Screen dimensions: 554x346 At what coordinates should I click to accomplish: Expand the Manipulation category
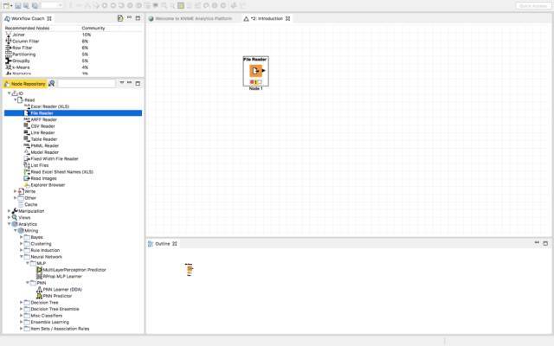tap(10, 211)
